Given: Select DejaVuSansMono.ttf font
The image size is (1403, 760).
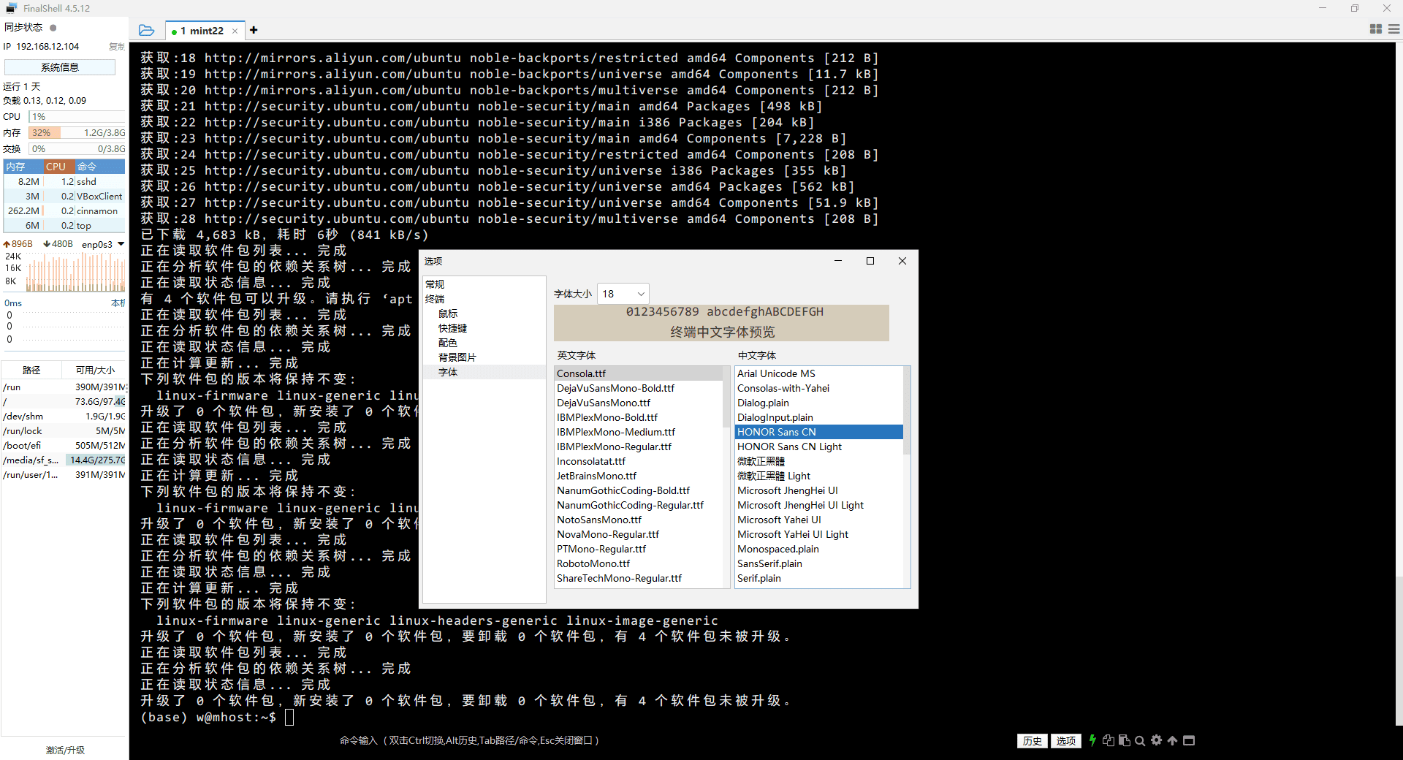Looking at the screenshot, I should pyautogui.click(x=639, y=403).
